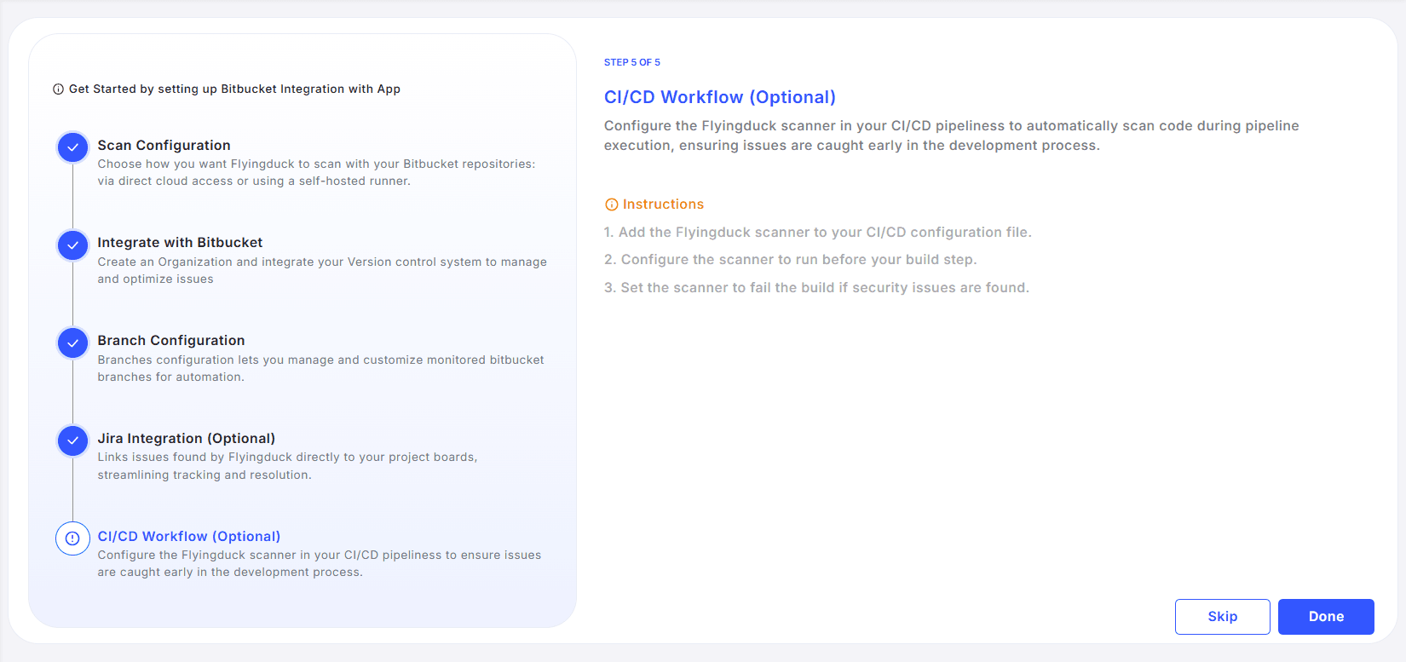This screenshot has width=1406, height=662.
Task: Open the Scan Configuration step
Action: tap(164, 146)
